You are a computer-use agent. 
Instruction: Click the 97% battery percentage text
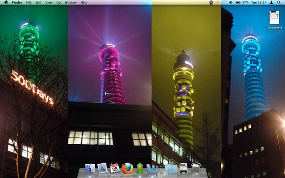pos(245,2)
